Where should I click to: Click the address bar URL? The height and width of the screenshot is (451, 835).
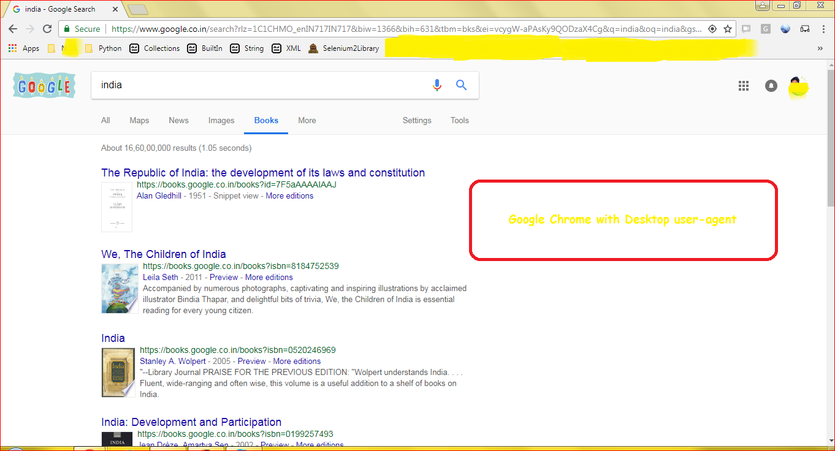coord(407,29)
